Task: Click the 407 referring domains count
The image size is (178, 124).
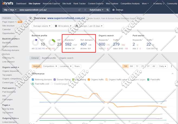Action: (x=83, y=44)
